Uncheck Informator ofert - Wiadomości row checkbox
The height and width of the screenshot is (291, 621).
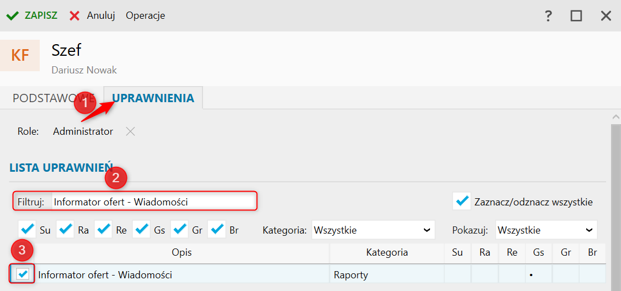23,274
